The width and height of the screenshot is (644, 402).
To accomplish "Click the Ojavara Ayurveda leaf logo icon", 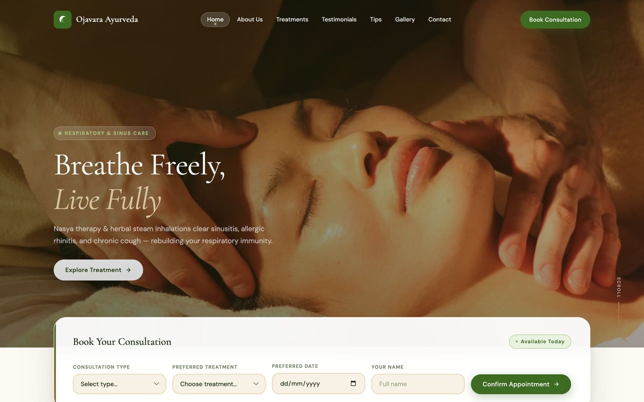I will (63, 20).
